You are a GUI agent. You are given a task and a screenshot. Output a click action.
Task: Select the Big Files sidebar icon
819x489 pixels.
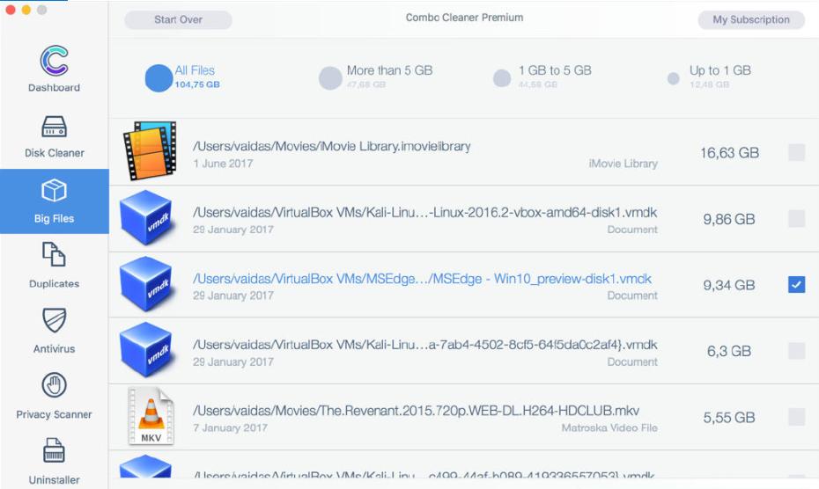(54, 193)
